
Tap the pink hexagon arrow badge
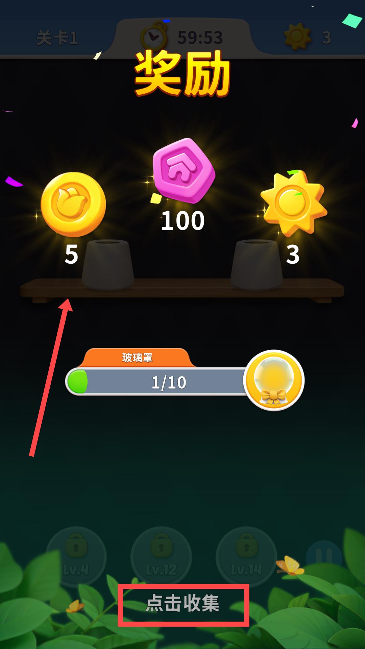(x=184, y=170)
